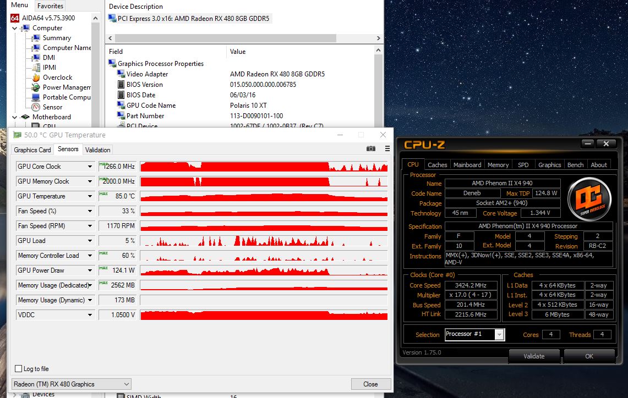Open the GPU Memory Clock sensor dropdown
The width and height of the screenshot is (628, 398).
point(90,181)
